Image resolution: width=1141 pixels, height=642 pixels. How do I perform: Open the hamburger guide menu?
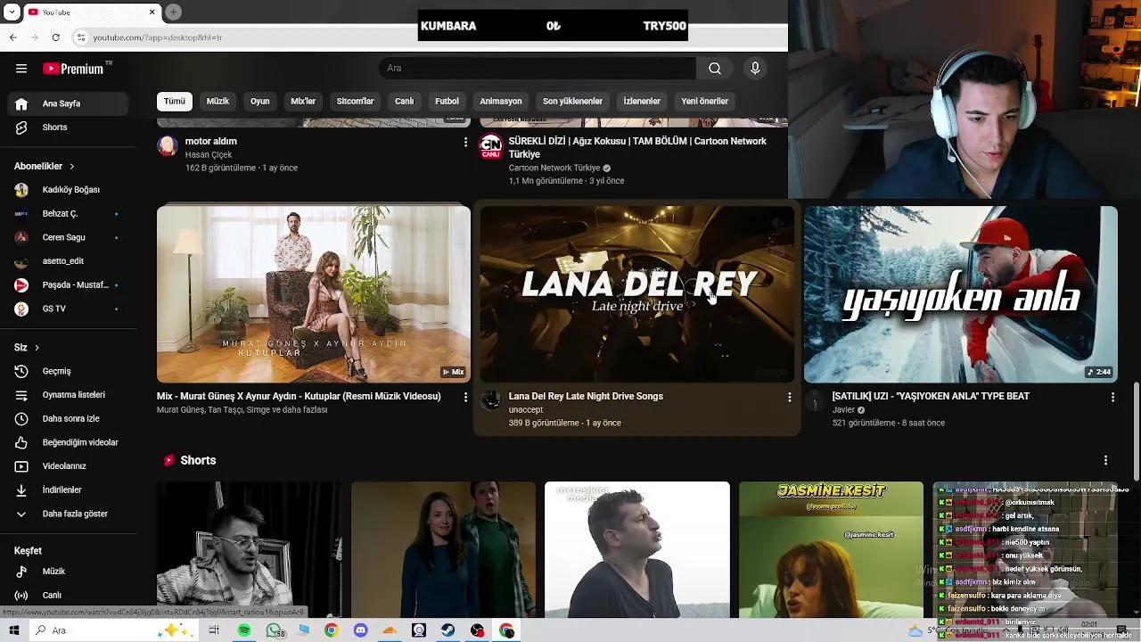pos(21,69)
